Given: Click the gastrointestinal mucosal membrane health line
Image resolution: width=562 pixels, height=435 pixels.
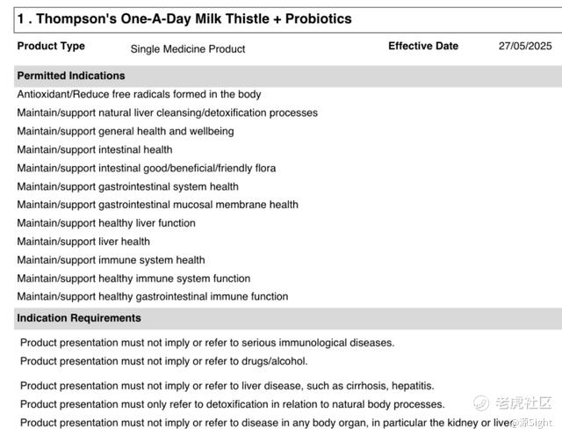Looking at the screenshot, I should [x=158, y=205].
